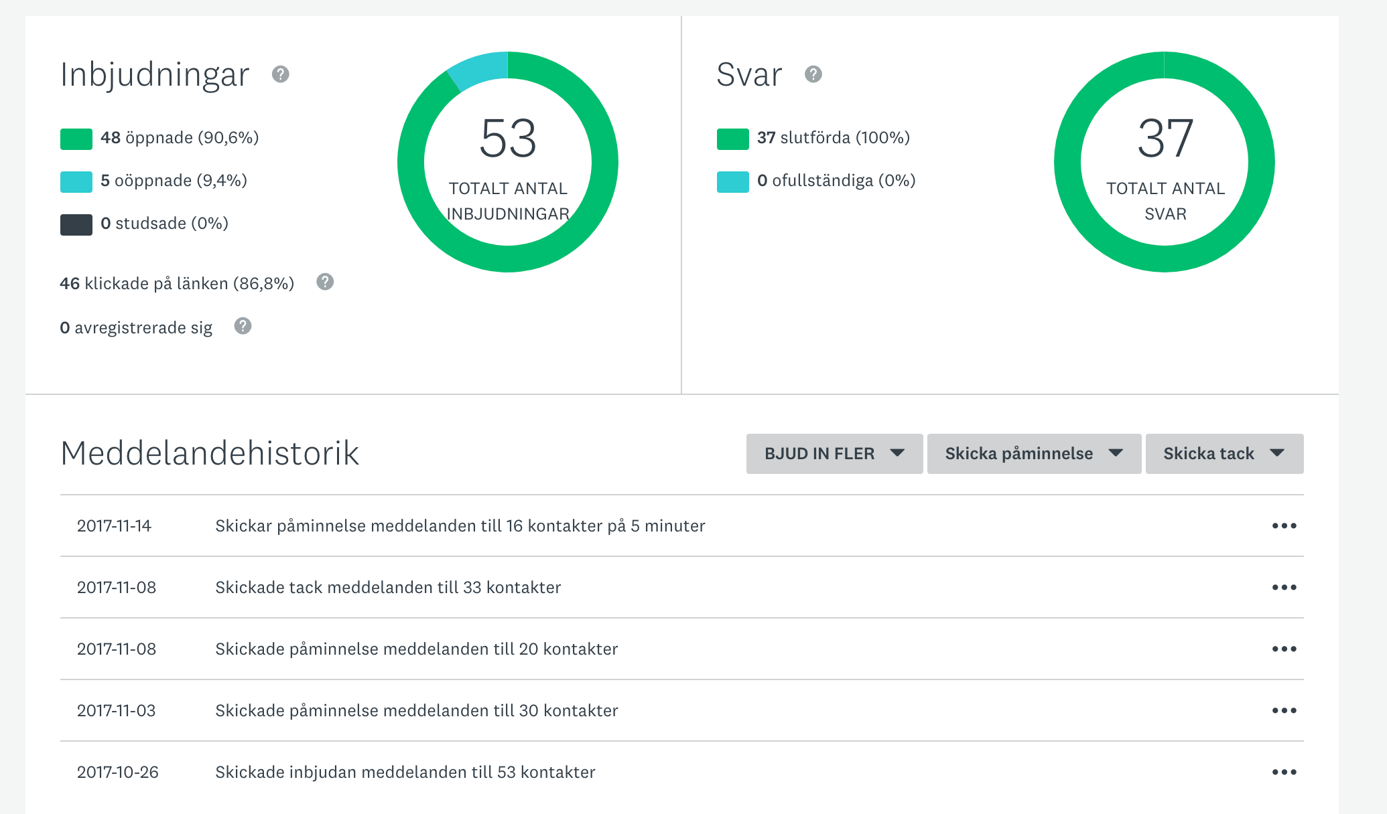Select the 2017-10-26 date cell

(x=118, y=772)
